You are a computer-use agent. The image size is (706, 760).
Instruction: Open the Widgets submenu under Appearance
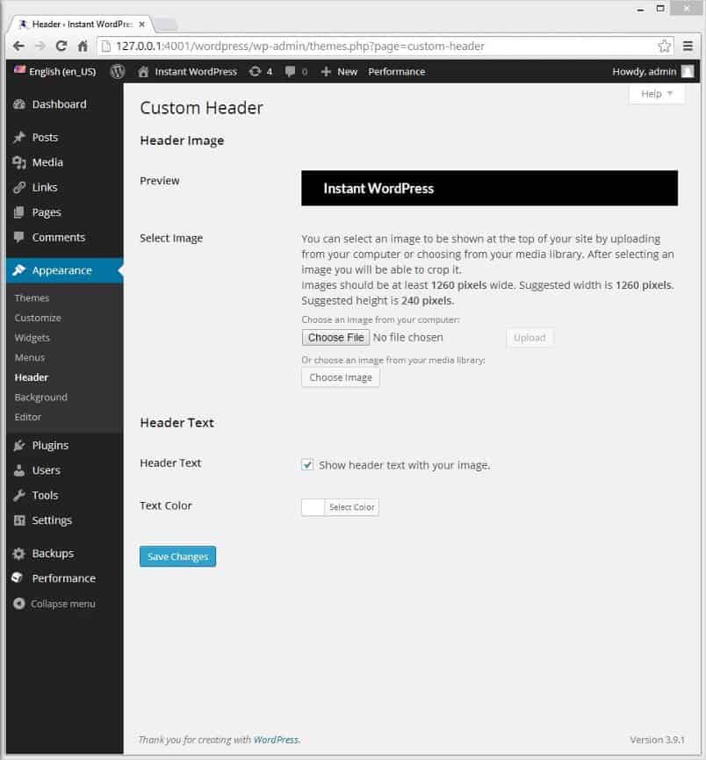point(32,337)
